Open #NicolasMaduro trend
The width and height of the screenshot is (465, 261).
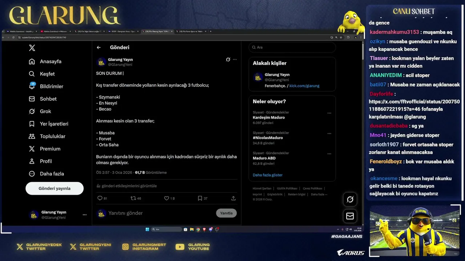click(x=268, y=138)
